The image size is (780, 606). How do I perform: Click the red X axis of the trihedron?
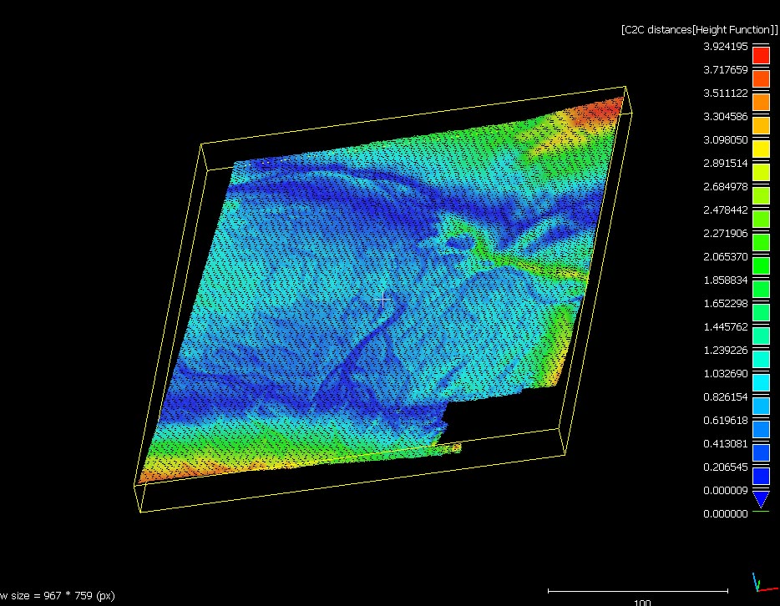(770, 588)
